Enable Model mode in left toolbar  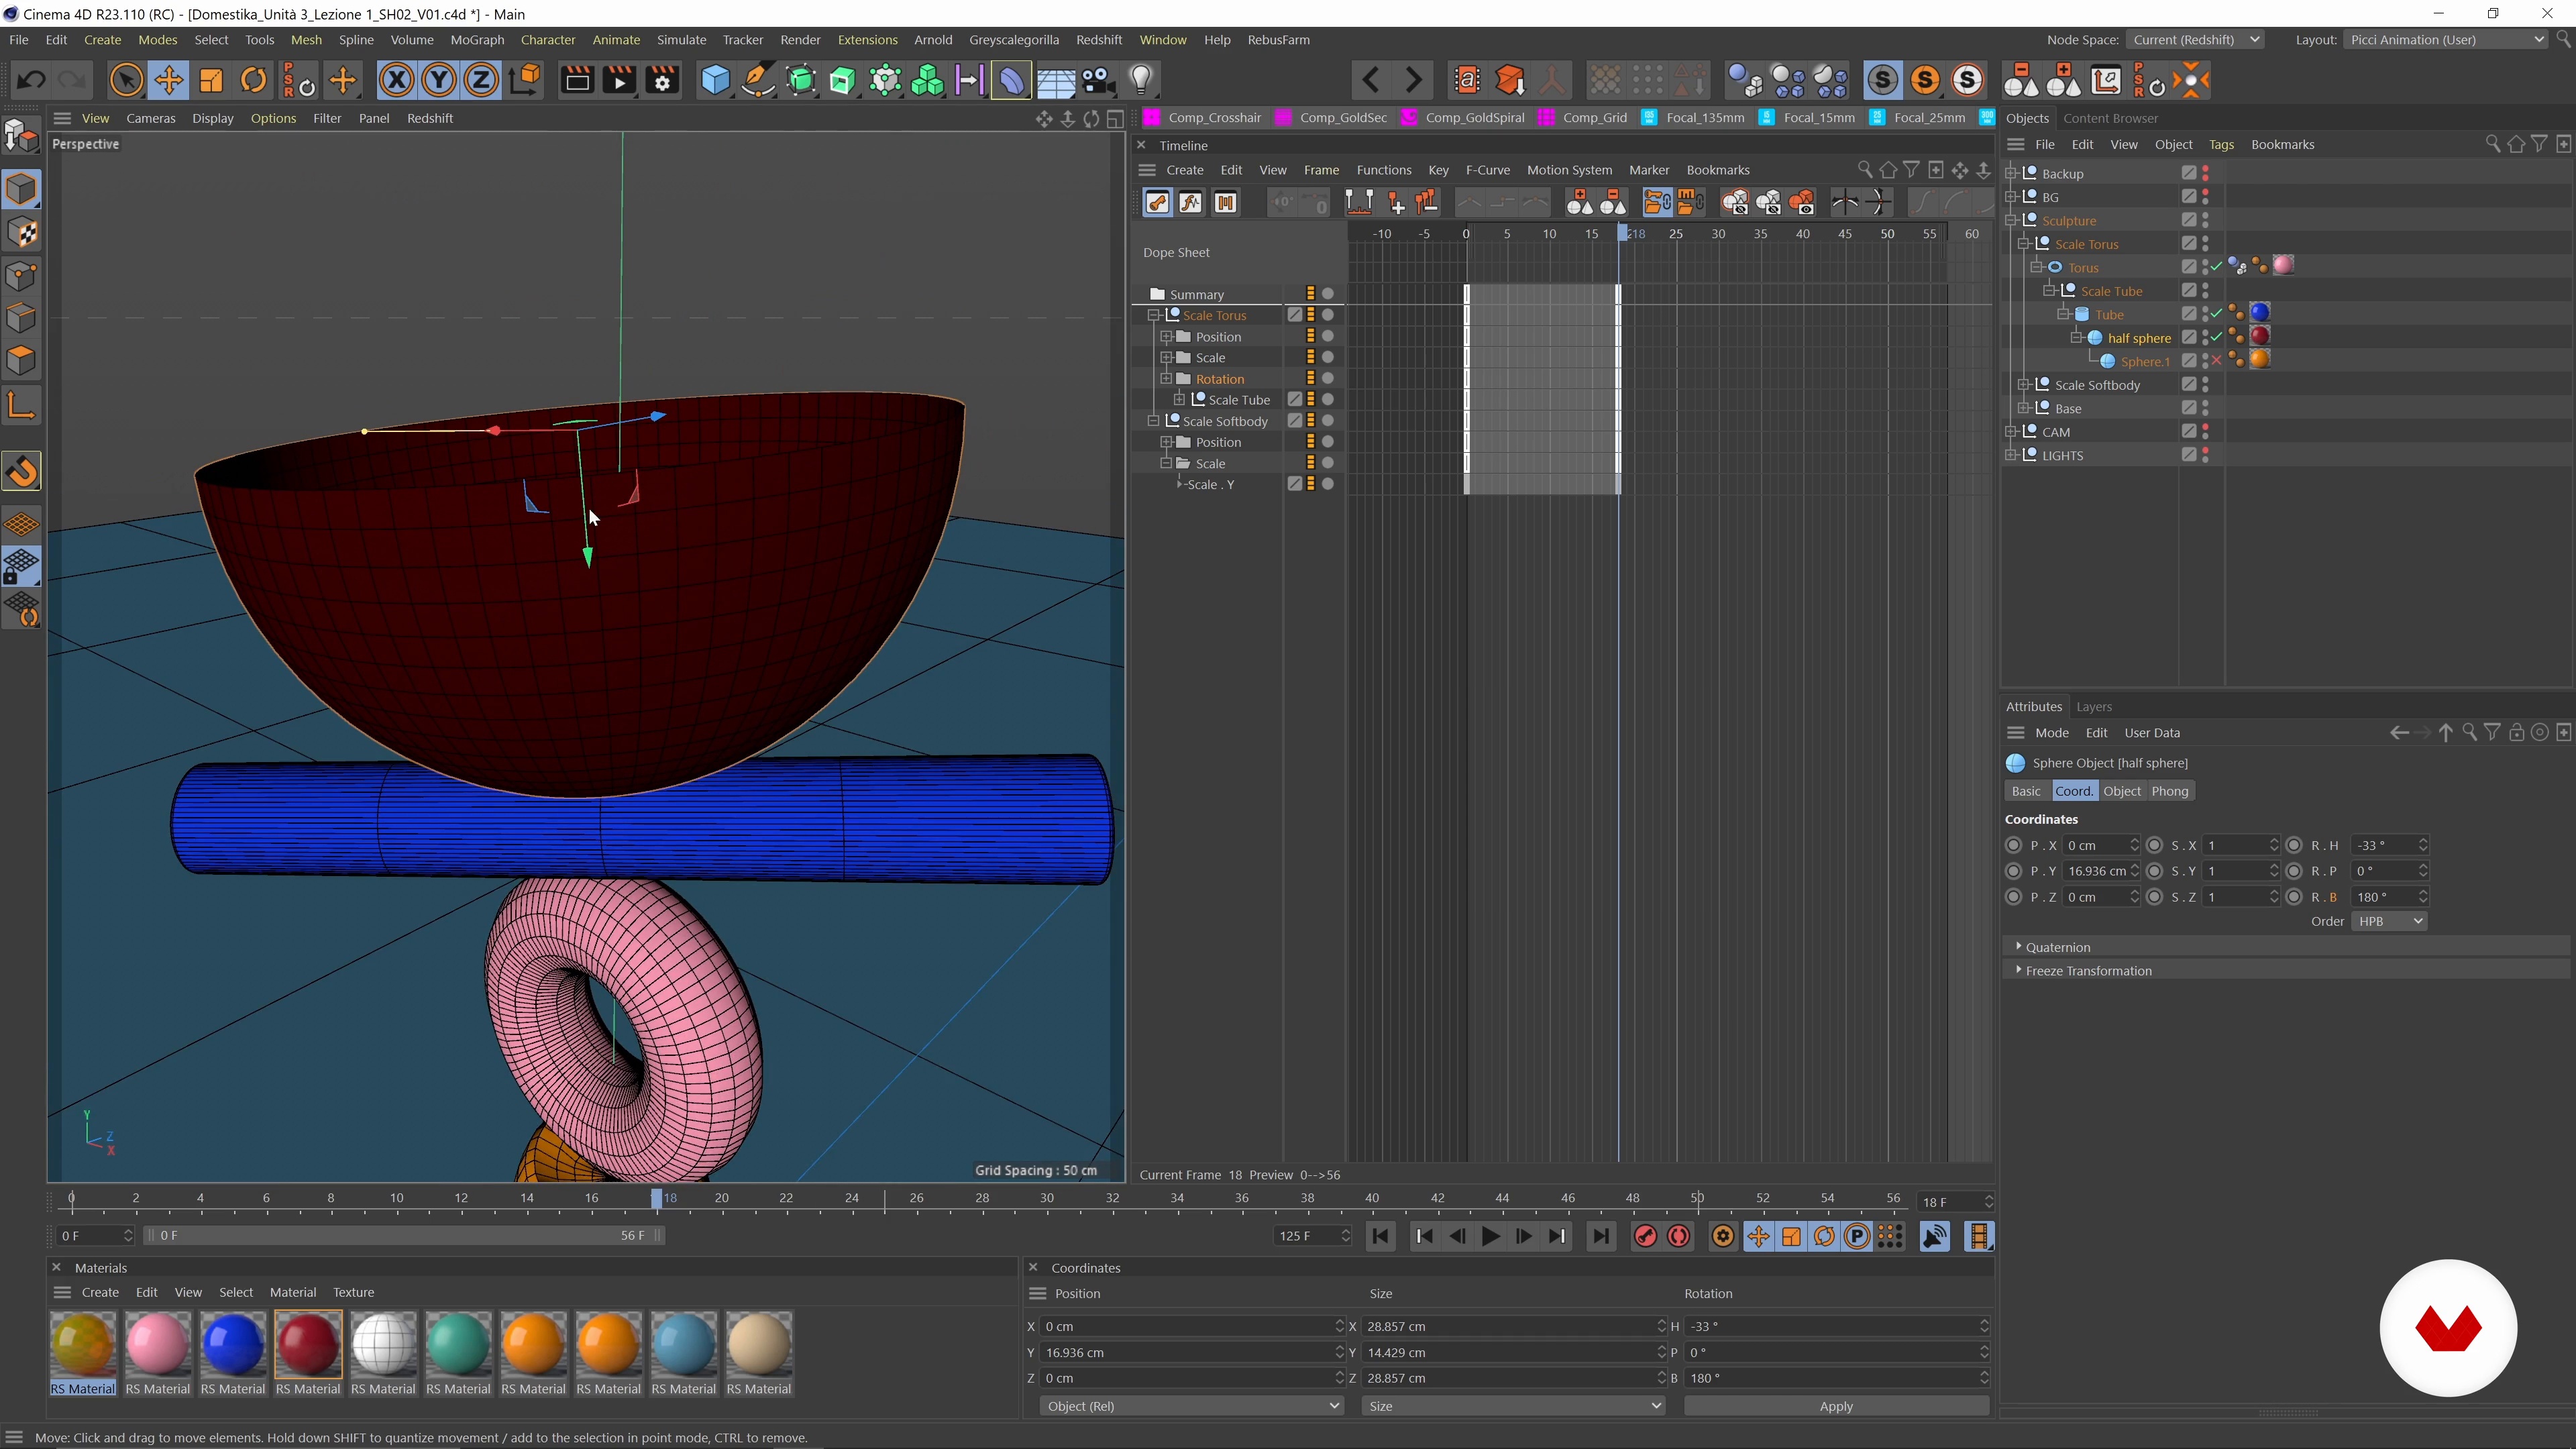[x=22, y=189]
